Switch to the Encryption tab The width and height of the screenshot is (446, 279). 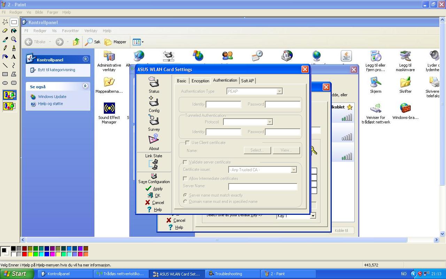(200, 81)
